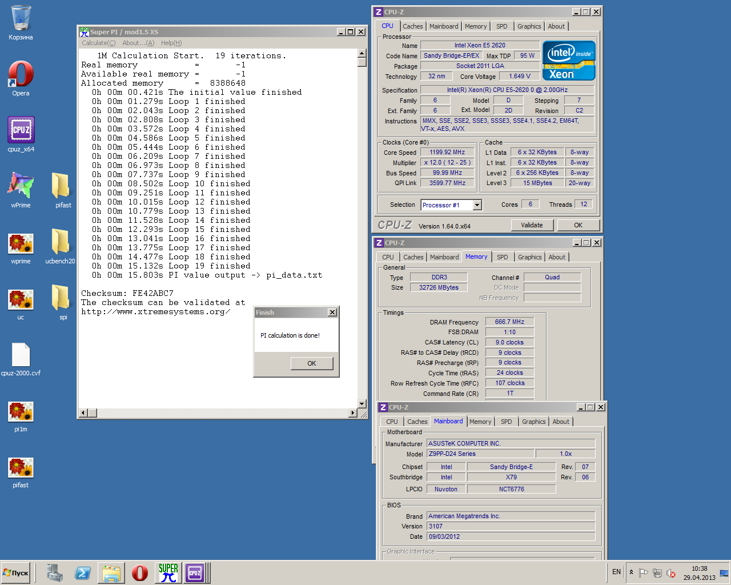This screenshot has width=731, height=585.
Task: Click the Name field Intel Xeon E5 2620
Action: (480, 45)
